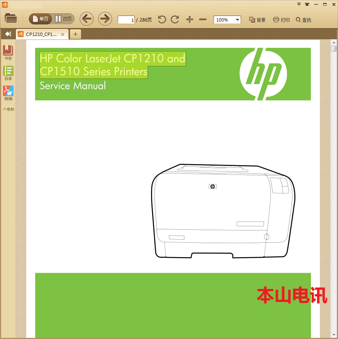Open the PDF to Word convert (转换) tool
Screen dimensions: 338x339
(x=8, y=93)
